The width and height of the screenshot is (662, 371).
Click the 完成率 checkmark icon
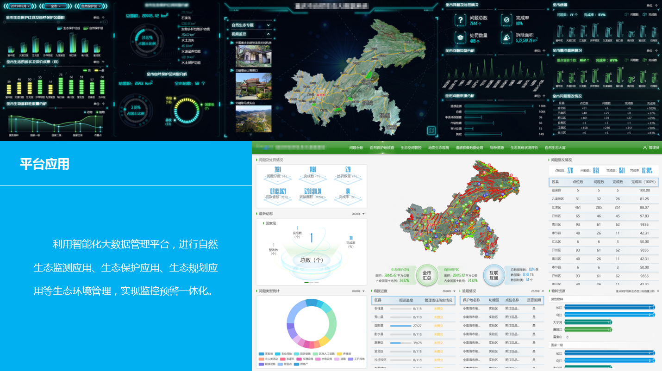coord(506,20)
